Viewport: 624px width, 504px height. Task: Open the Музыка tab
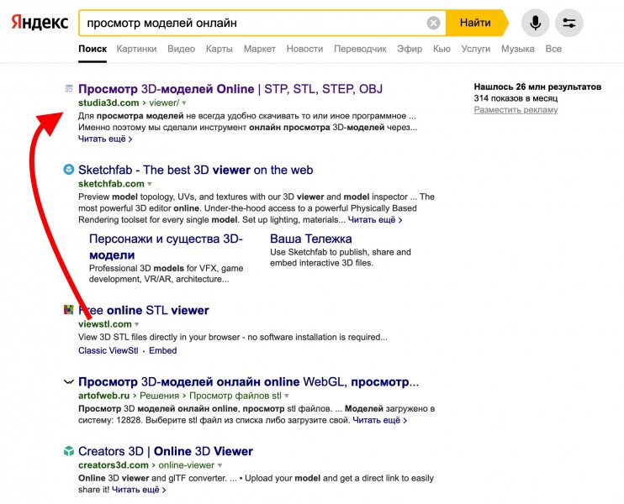pos(518,49)
